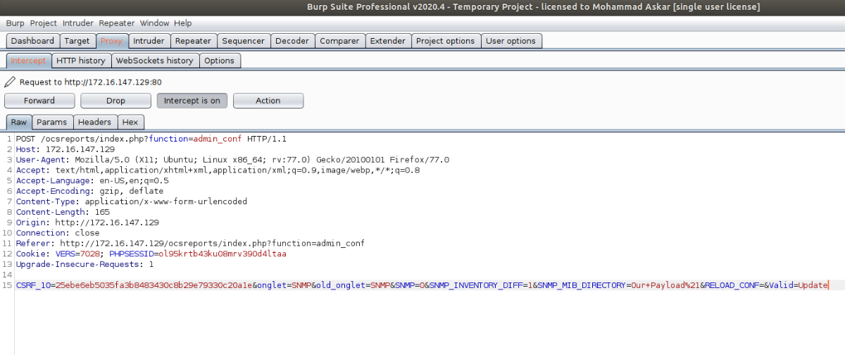Screen dimensions: 845x355
Task: Switch to the Params view tab
Action: click(x=51, y=122)
